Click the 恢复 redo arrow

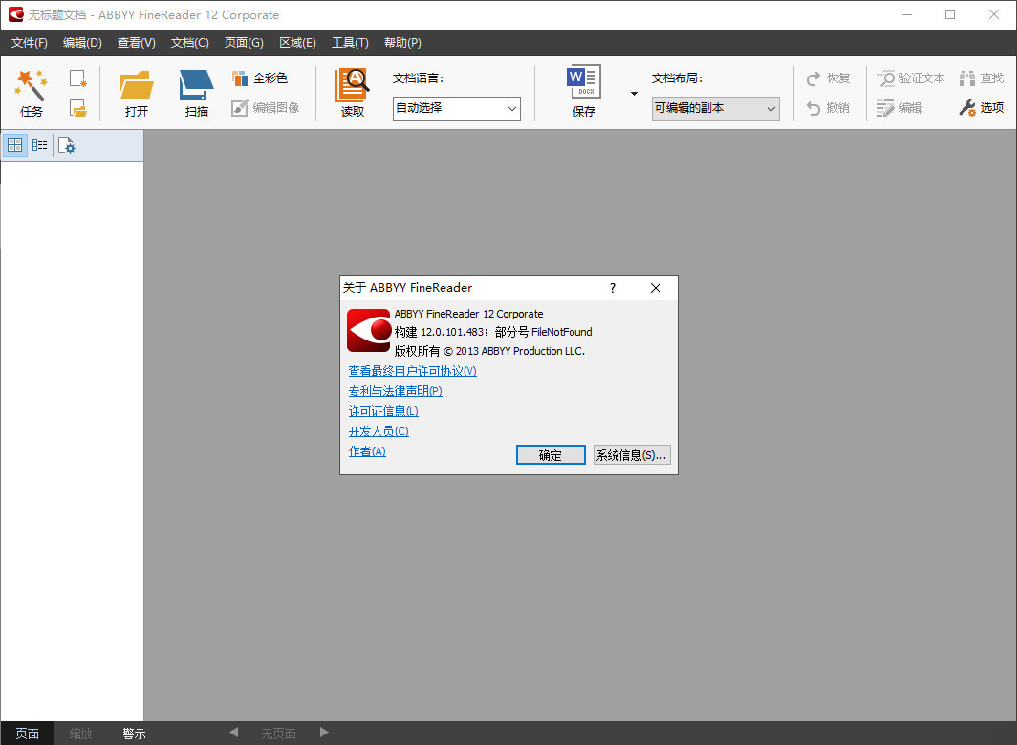(813, 78)
